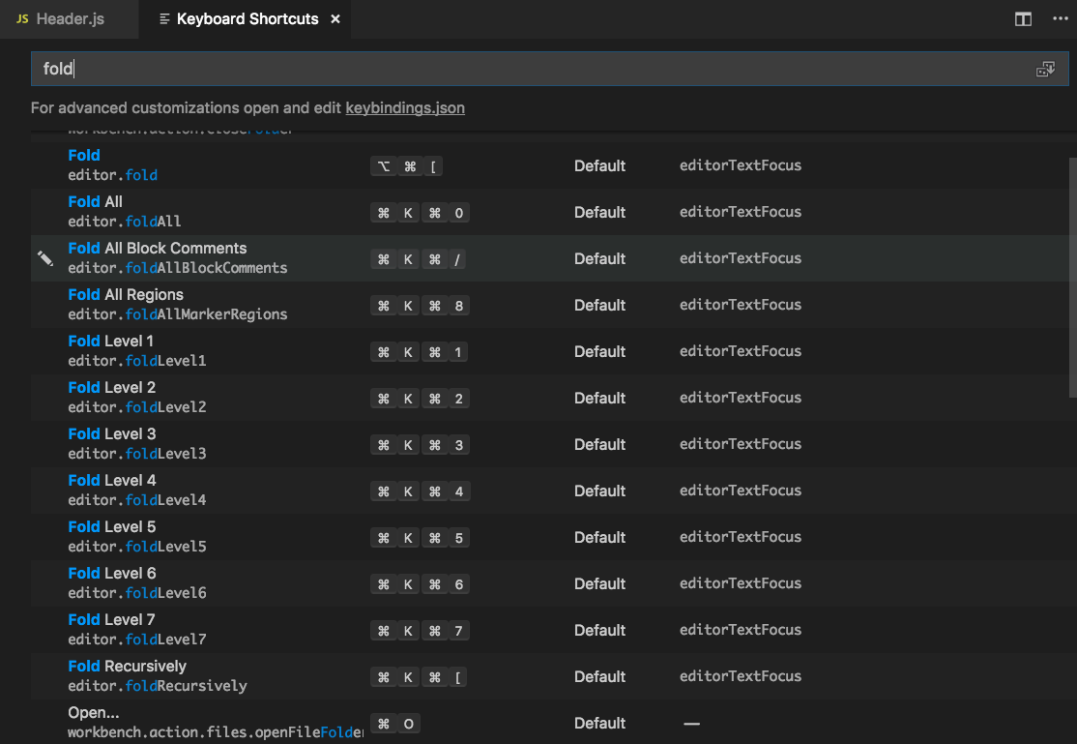Select the Fold Recursively command row
The width and height of the screenshot is (1077, 744).
pyautogui.click(x=193, y=675)
